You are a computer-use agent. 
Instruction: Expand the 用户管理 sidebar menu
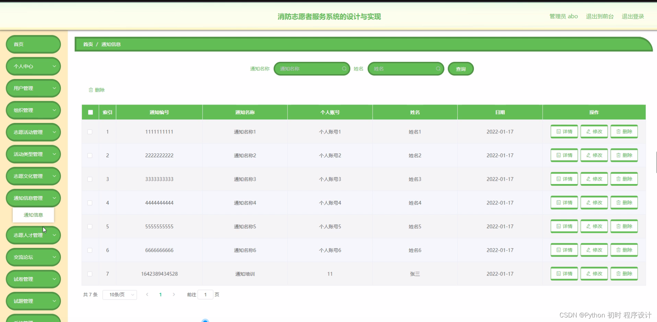[33, 88]
